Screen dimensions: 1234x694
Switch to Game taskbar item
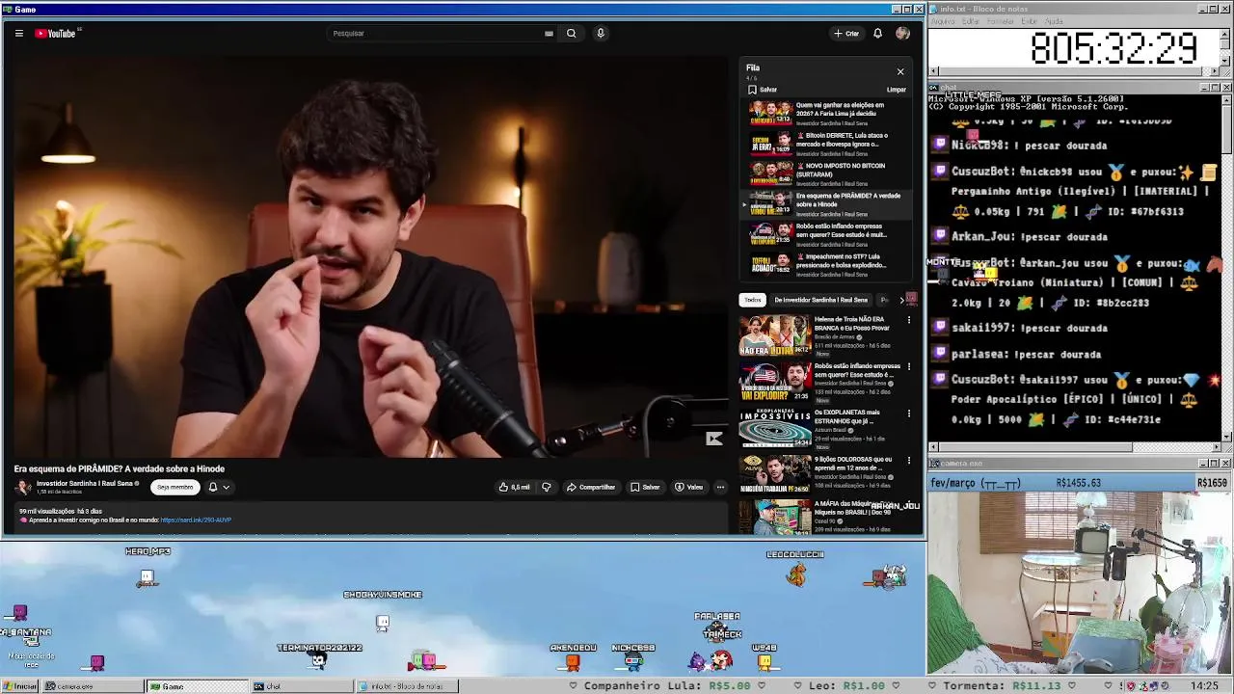pyautogui.click(x=196, y=686)
